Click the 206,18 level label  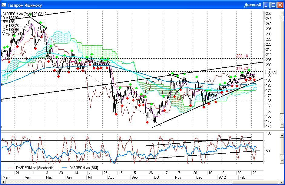click(242, 56)
